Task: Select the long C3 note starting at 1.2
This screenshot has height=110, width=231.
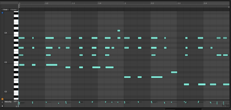Action: pos(52,65)
